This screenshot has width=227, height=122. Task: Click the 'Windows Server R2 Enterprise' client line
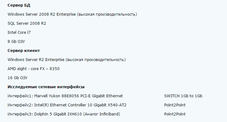click(67, 60)
